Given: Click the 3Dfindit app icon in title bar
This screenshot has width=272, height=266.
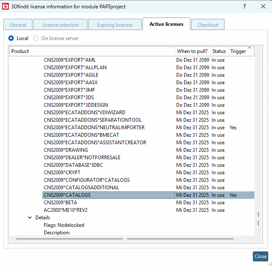Looking at the screenshot, I should pos(5,6).
